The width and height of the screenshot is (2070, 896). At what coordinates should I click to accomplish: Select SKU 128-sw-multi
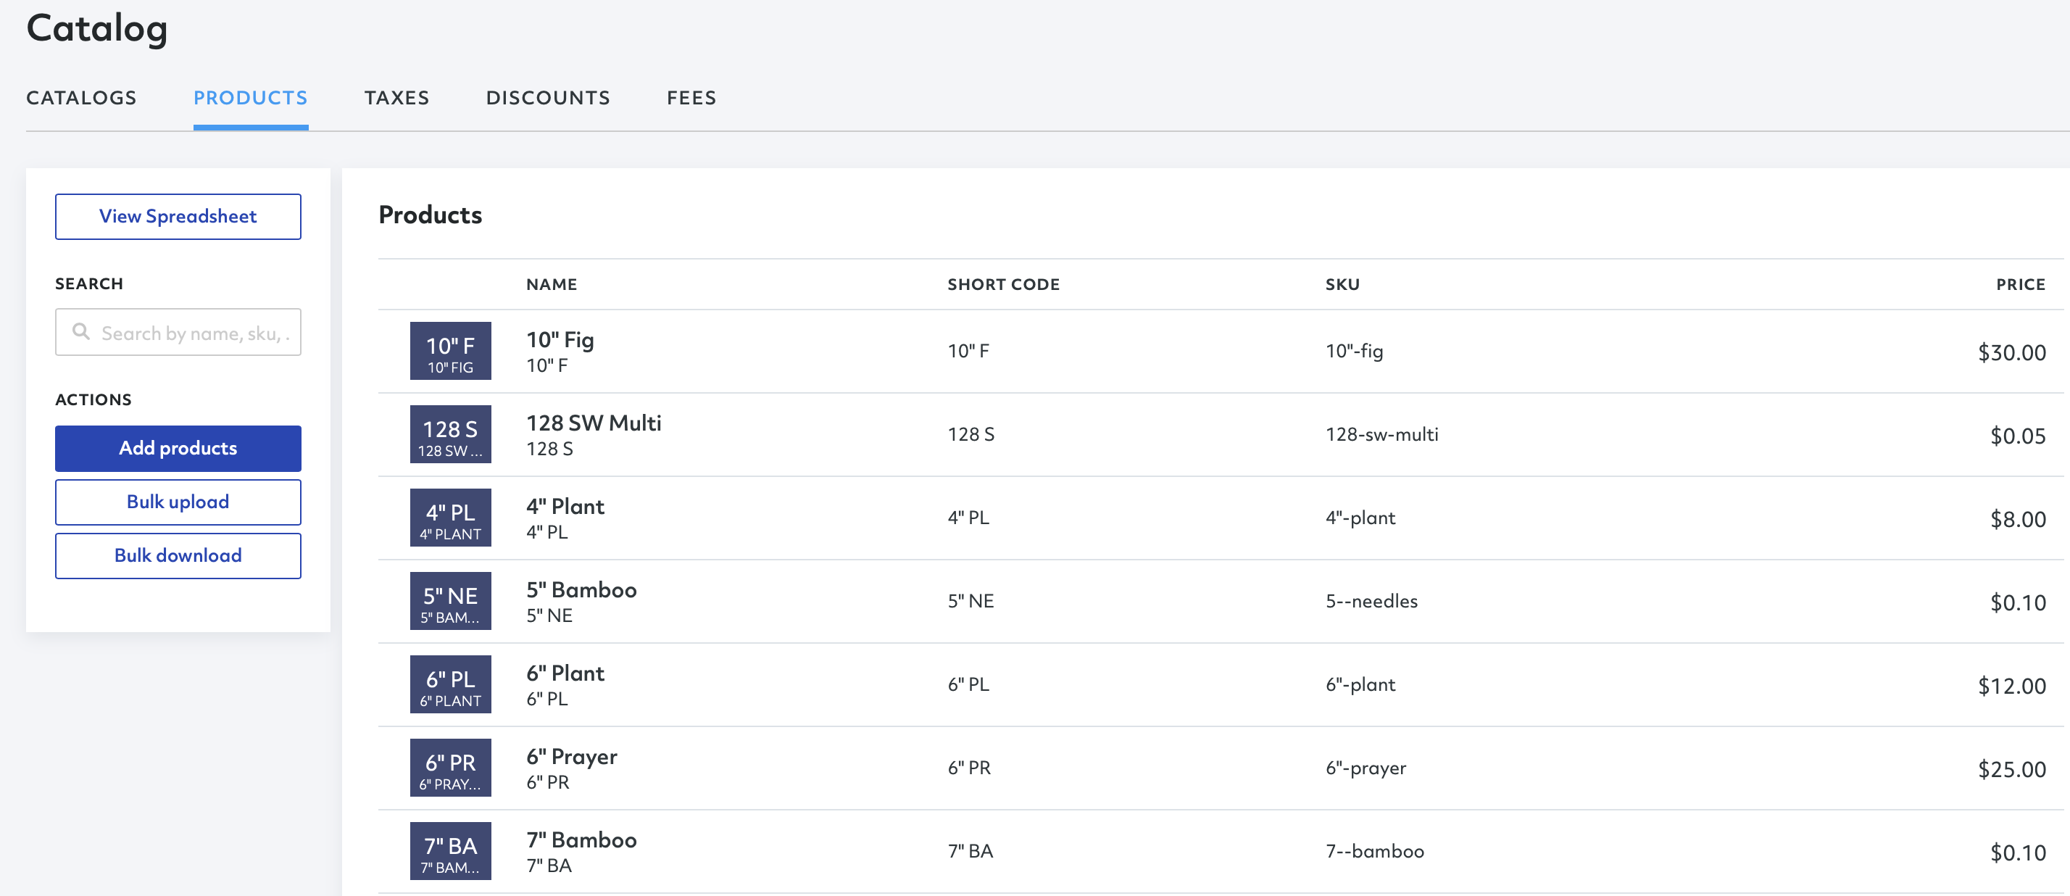[1382, 435]
